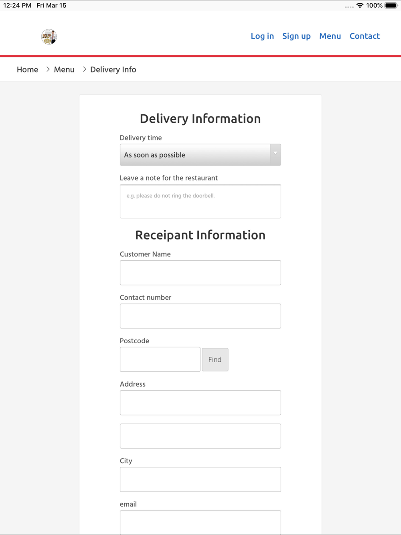Open the Log in page

262,36
